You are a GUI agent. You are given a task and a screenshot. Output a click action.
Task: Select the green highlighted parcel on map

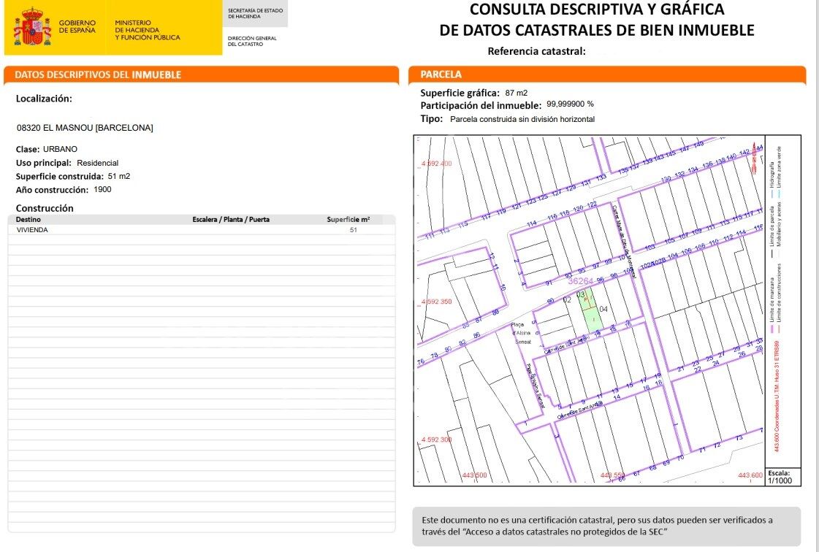590,311
